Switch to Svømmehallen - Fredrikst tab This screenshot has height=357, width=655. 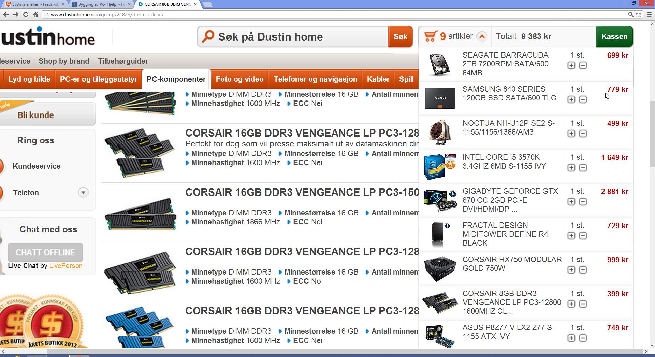[35, 4]
